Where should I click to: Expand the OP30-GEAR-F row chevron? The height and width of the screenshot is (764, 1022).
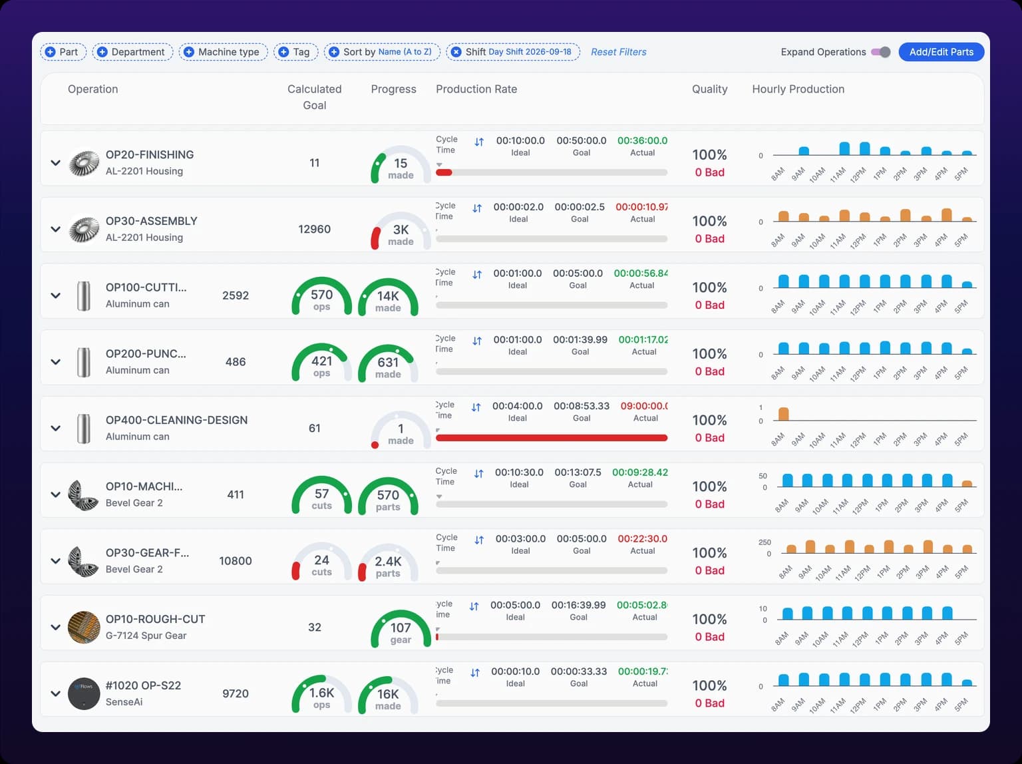(56, 560)
